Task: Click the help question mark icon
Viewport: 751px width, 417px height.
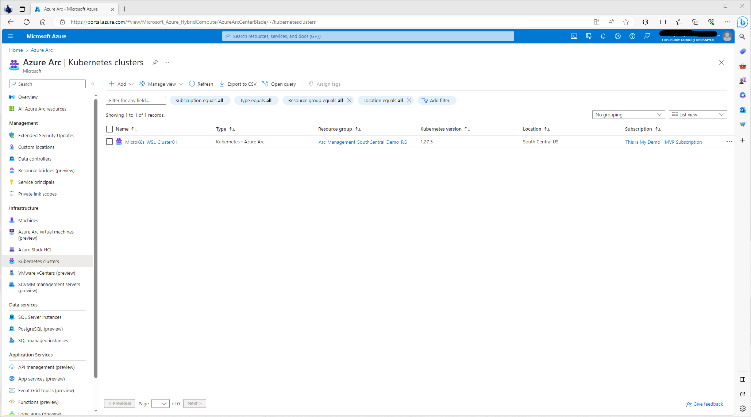Action: pos(632,36)
